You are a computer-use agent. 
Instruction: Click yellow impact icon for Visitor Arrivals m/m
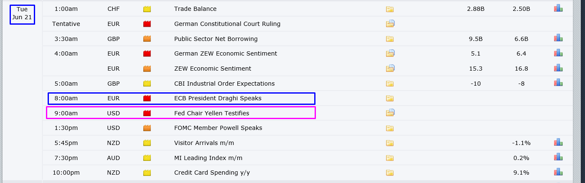(x=147, y=143)
